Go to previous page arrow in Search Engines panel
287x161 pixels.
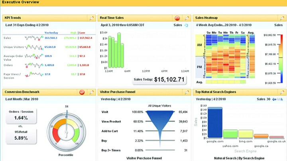[x=274, y=99]
